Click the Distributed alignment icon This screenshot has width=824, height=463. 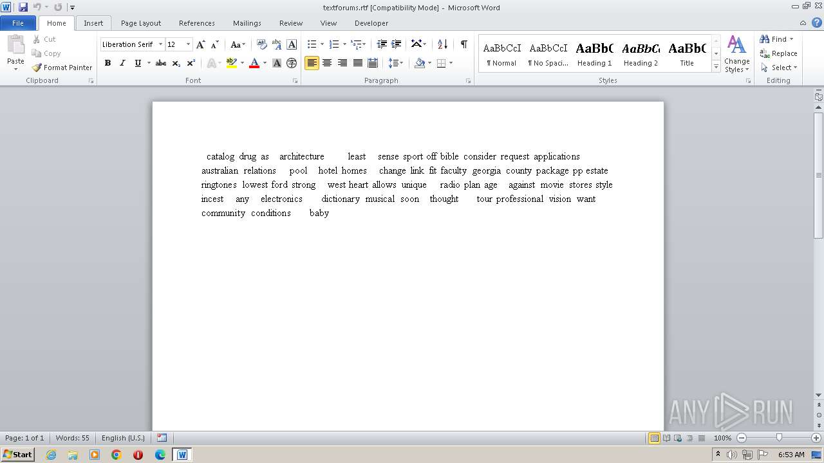click(373, 63)
